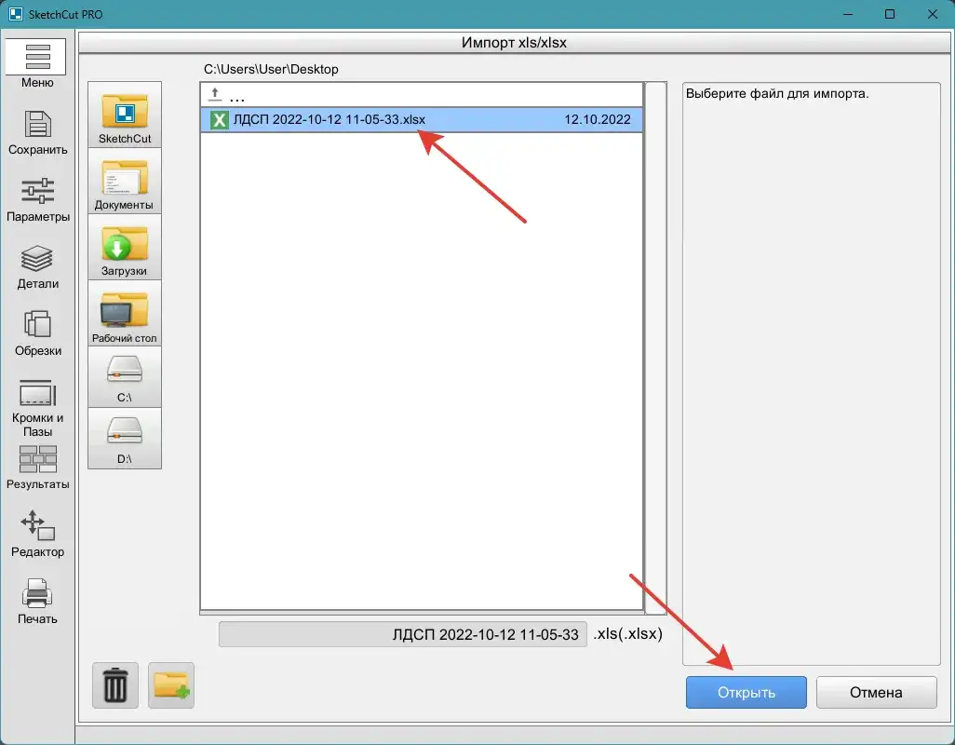Viewport: 955px width, 745px height.
Task: Select Кромки и Пазы icon
Action: pyautogui.click(x=37, y=393)
